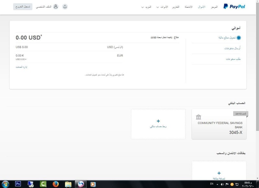
Task: Click the bank building icon
Action: (198, 117)
